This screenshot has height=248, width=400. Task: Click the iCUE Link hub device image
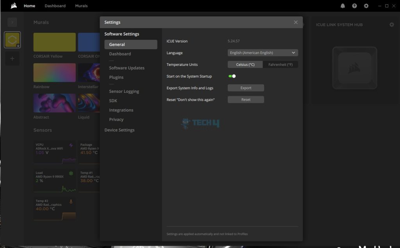[354, 67]
